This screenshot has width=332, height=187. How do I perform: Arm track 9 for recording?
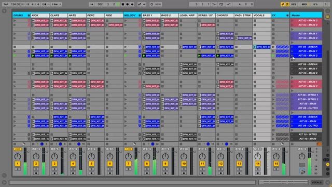point(165,173)
